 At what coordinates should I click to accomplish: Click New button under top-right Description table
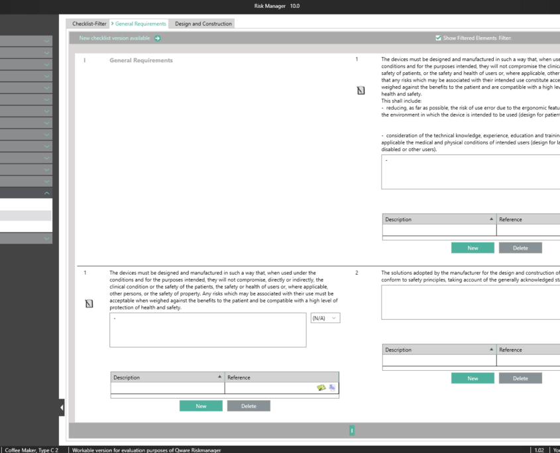[x=473, y=248]
